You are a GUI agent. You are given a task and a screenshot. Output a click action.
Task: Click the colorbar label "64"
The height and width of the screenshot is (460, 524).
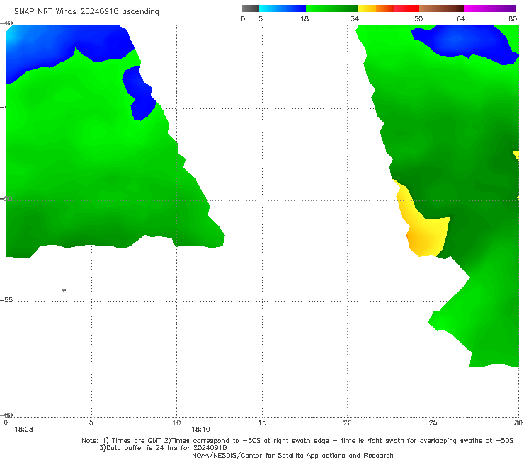[x=461, y=19]
